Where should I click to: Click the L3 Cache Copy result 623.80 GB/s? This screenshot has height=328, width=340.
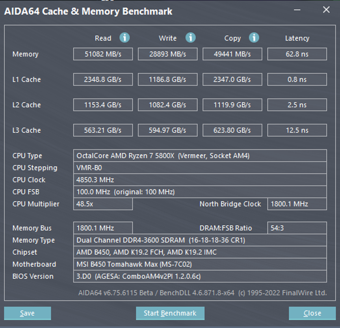coord(232,130)
